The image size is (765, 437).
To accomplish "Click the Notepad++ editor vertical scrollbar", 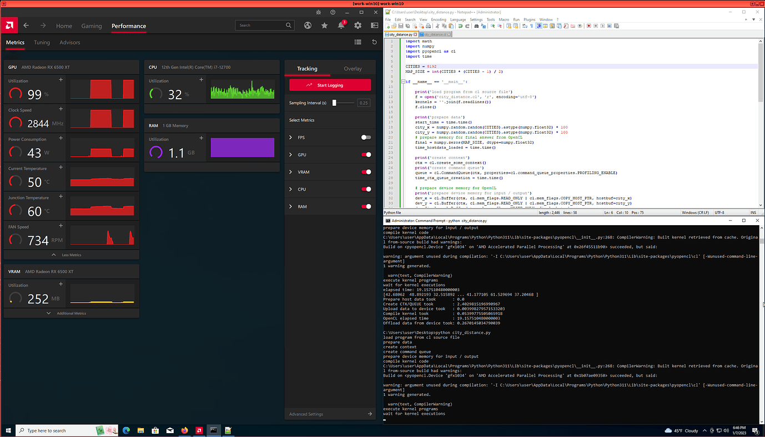I will pyautogui.click(x=761, y=122).
